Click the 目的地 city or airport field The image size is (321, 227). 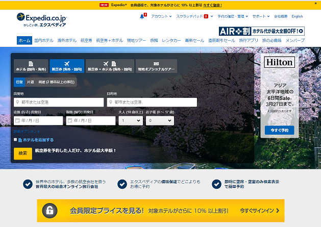[x=152, y=102]
